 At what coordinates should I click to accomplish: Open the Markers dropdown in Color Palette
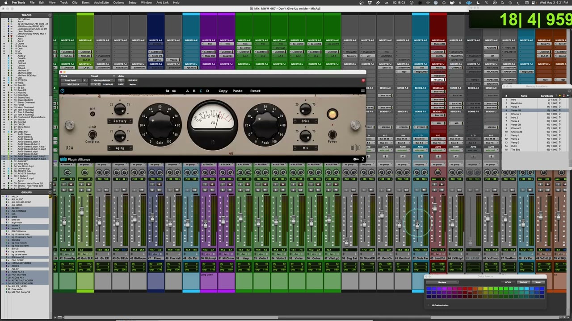click(x=442, y=282)
